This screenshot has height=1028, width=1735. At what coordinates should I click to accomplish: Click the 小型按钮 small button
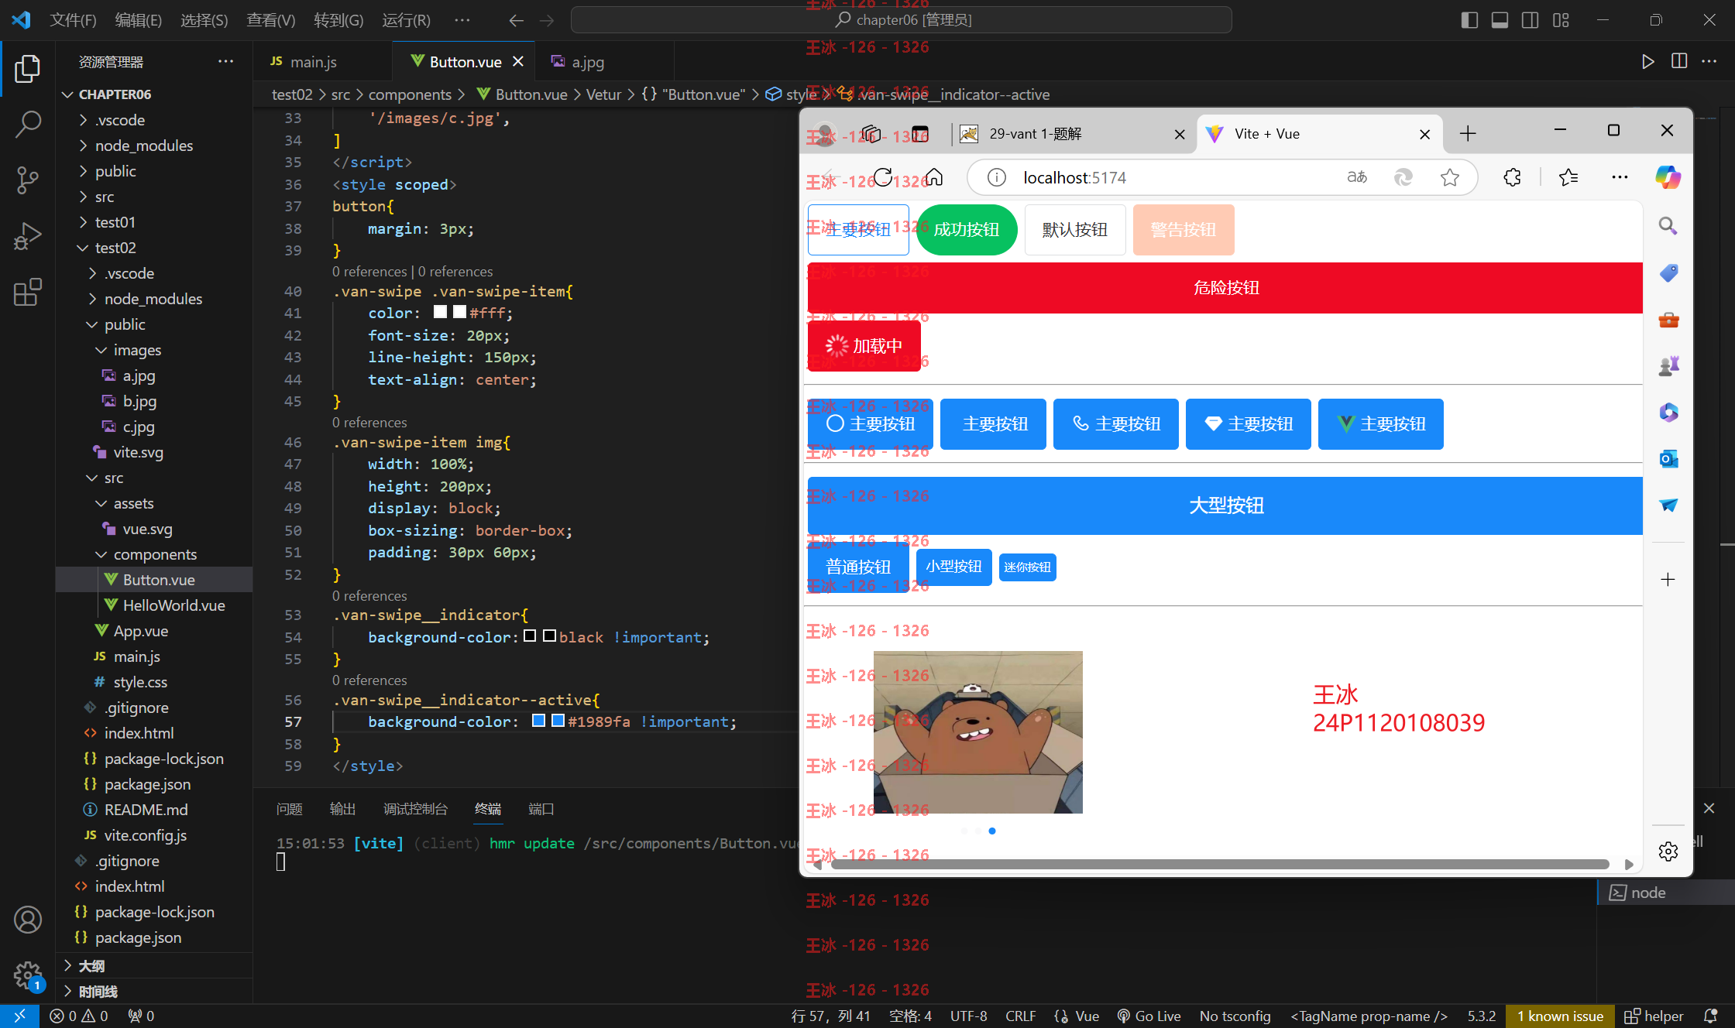tap(953, 567)
